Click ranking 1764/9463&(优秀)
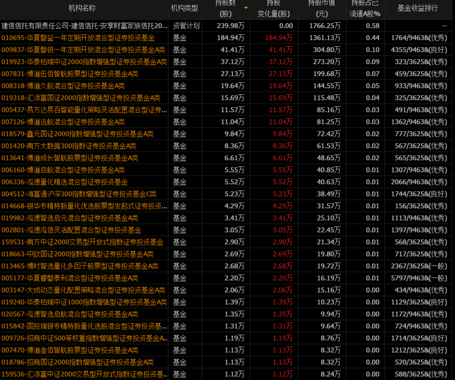The image size is (455, 380). tap(419, 38)
